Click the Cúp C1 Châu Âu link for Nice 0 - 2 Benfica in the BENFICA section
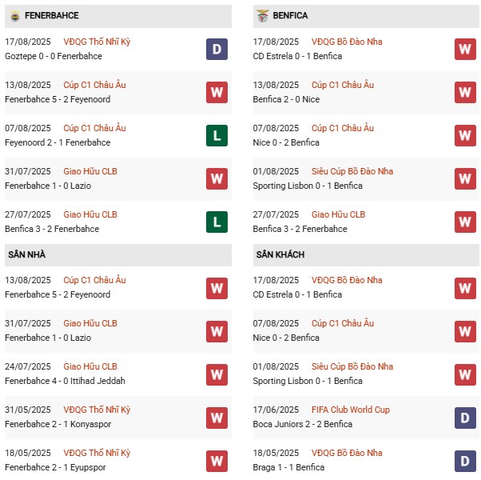 [342, 128]
